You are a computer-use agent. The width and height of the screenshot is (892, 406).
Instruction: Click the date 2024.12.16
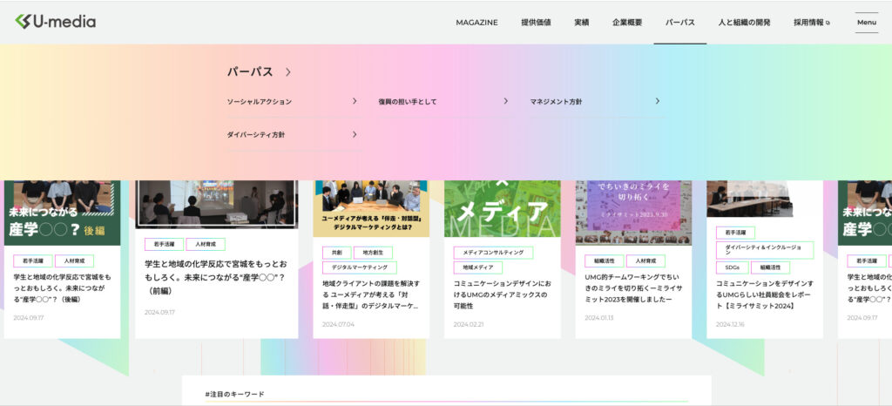731,324
